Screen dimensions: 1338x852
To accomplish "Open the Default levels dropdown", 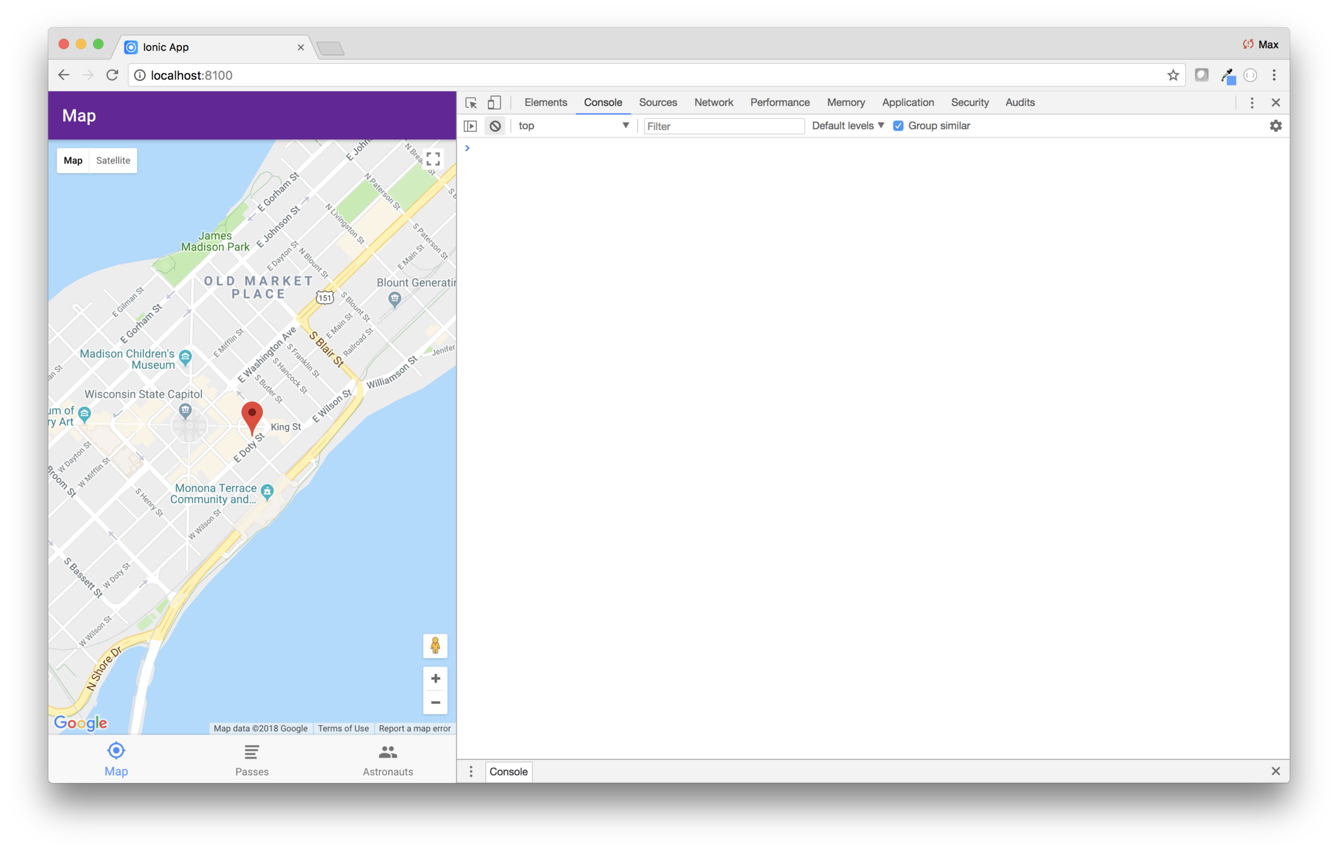I will pos(847,126).
